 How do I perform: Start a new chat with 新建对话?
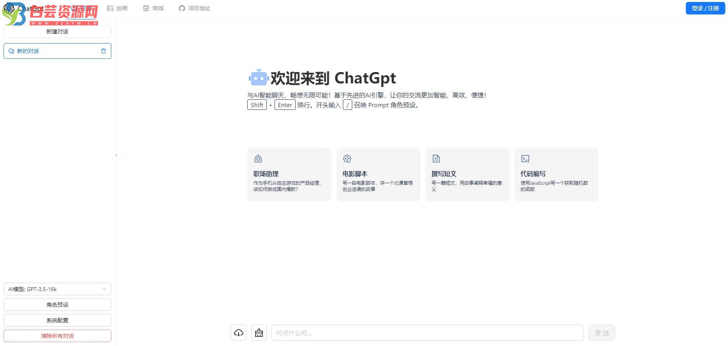57,32
